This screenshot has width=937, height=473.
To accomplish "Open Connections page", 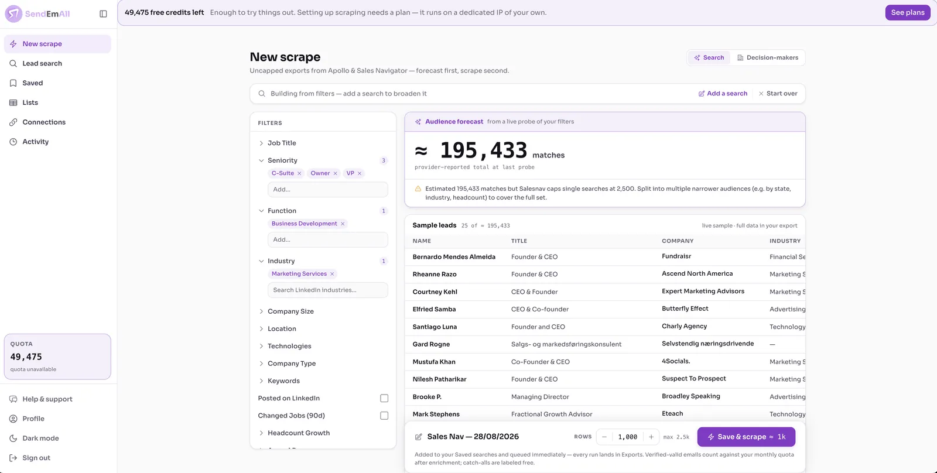I will coord(57,122).
